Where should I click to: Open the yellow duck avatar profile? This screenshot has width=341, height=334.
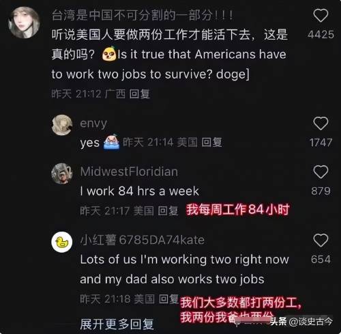point(62,242)
